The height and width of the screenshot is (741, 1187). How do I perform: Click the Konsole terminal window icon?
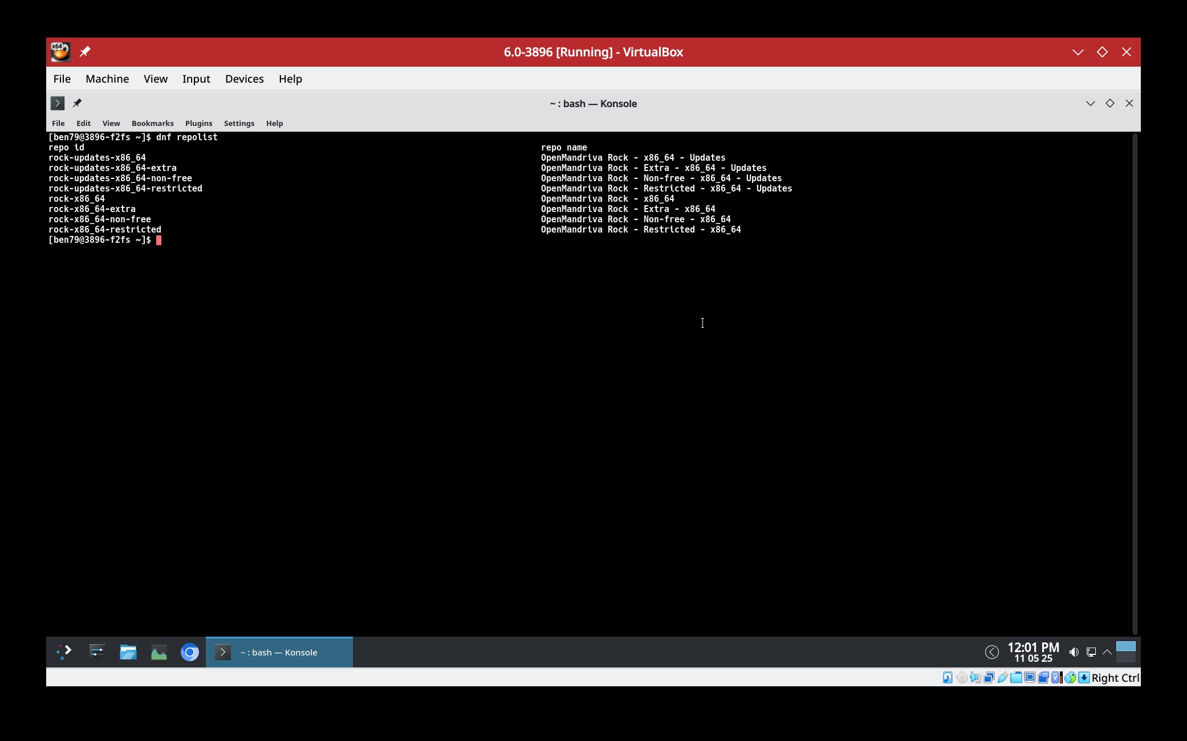pos(58,103)
